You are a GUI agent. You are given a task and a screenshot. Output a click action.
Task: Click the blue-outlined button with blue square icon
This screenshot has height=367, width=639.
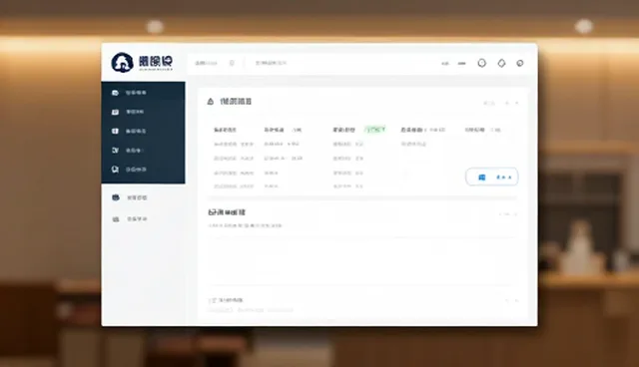point(492,177)
